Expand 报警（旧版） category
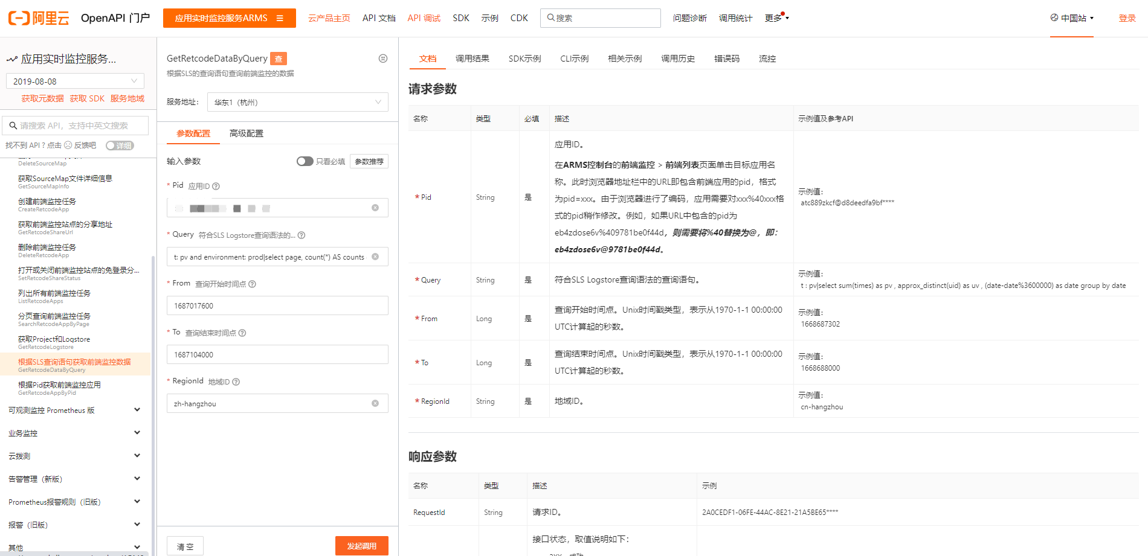The width and height of the screenshot is (1148, 556). 75,525
